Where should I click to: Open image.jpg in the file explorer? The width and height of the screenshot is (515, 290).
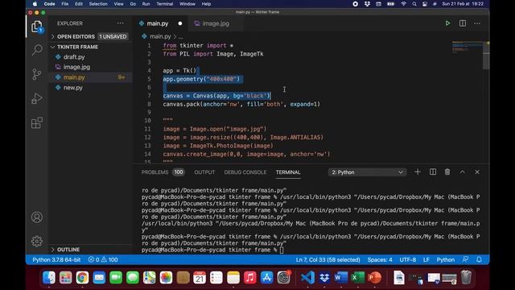click(x=76, y=67)
